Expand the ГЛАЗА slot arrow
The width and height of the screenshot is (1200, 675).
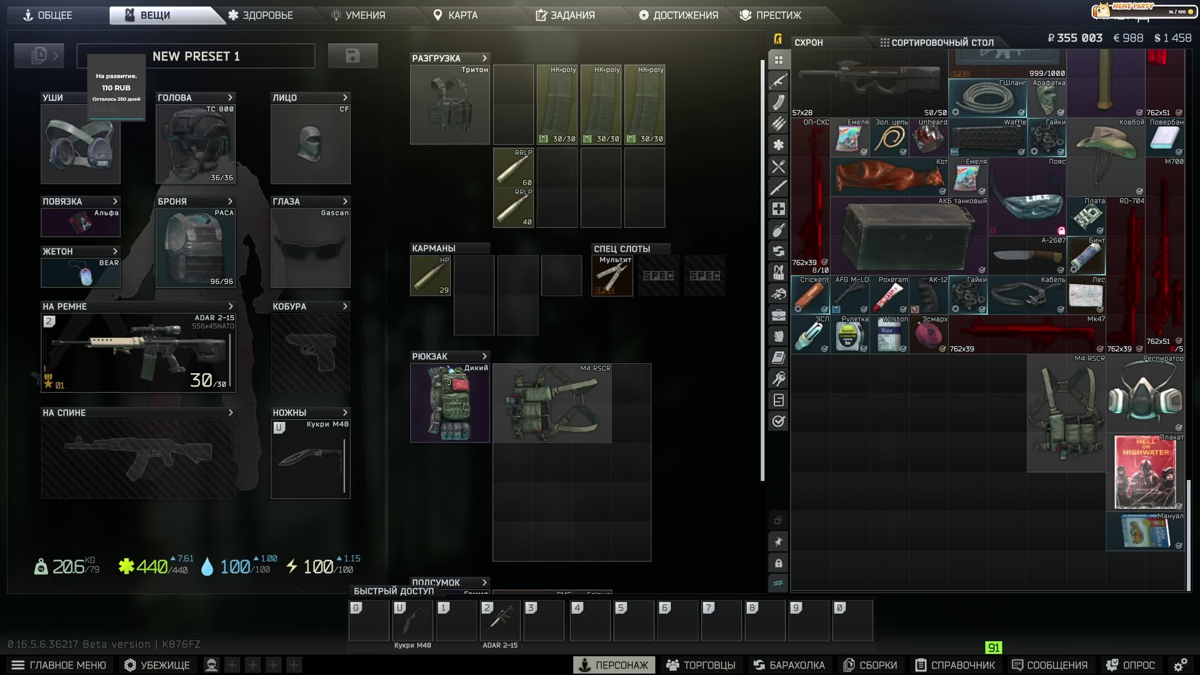[x=345, y=201]
